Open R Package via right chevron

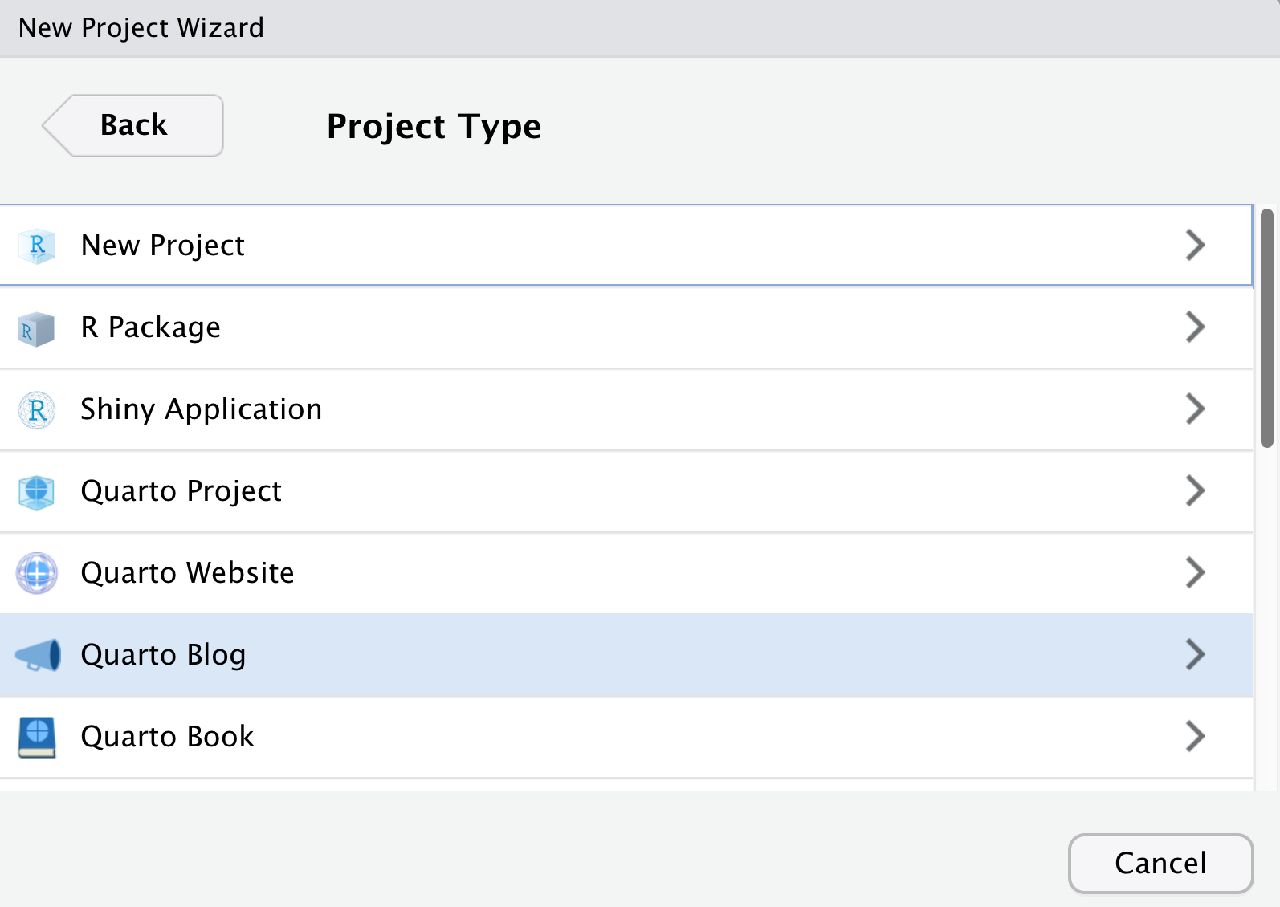tap(1195, 327)
